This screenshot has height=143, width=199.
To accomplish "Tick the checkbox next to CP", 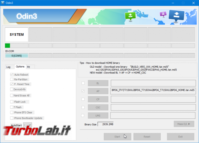I will pos(83,99).
